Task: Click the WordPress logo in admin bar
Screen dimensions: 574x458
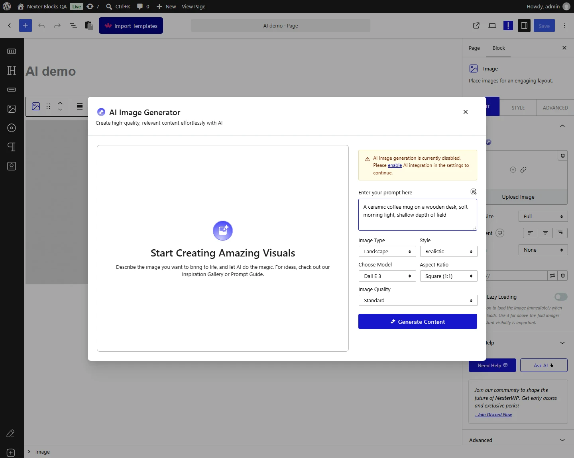Action: (x=7, y=6)
